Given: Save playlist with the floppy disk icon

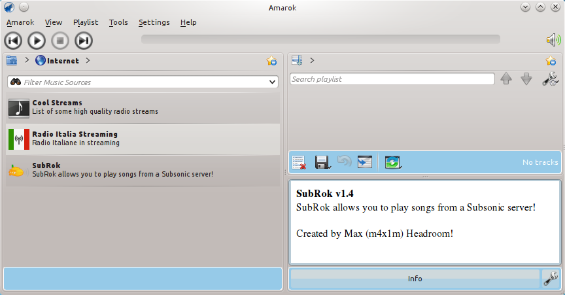Looking at the screenshot, I should coord(322,162).
